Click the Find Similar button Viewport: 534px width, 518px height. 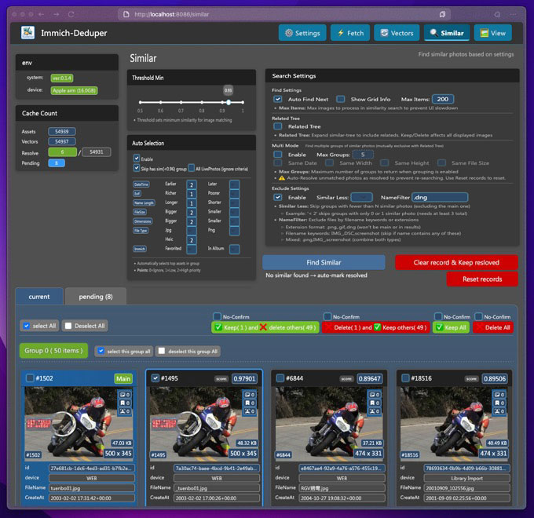coord(324,262)
